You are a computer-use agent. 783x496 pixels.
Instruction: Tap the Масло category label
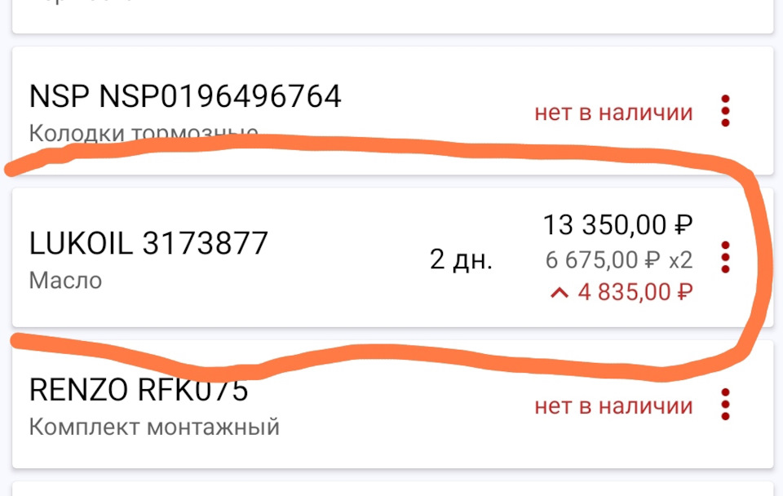tap(65, 280)
